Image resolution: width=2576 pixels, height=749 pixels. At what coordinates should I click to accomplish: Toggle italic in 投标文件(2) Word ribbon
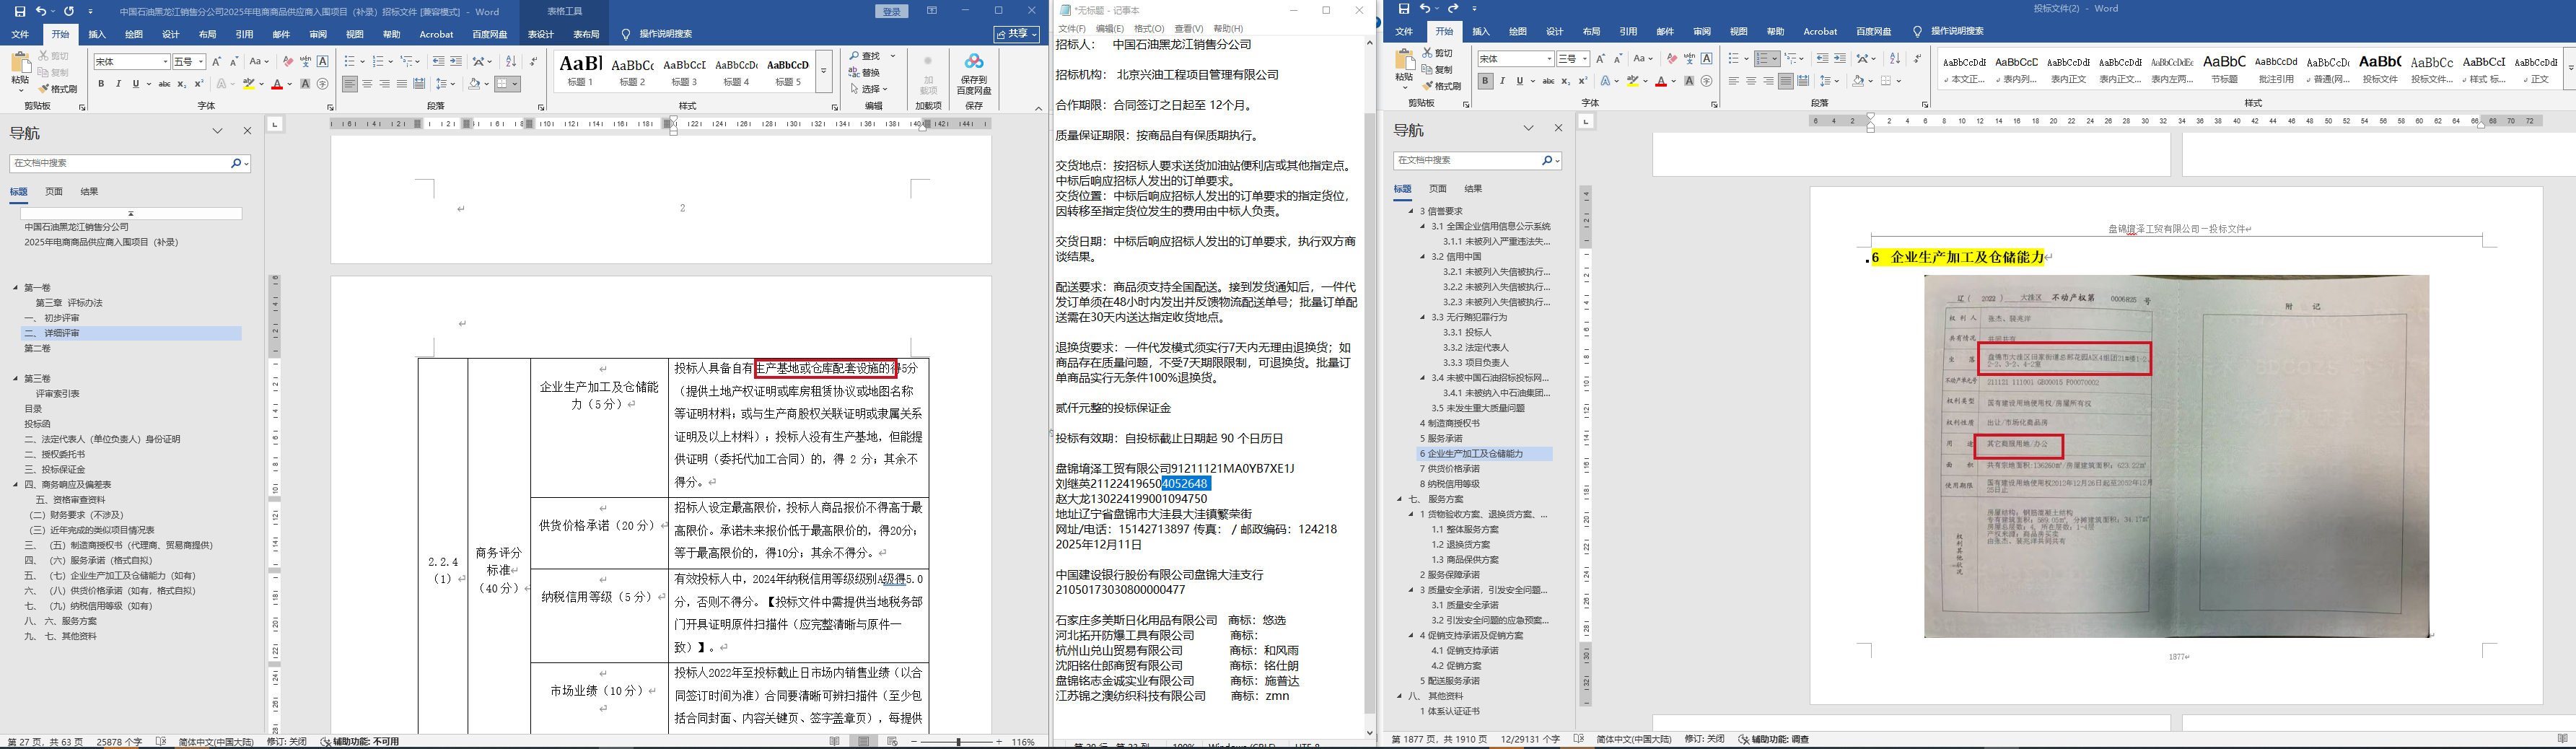pos(1503,81)
